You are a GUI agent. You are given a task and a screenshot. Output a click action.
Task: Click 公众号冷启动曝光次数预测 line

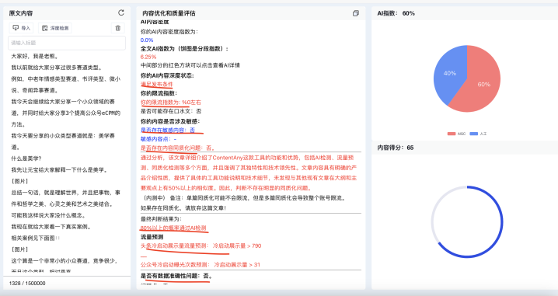click(x=200, y=265)
